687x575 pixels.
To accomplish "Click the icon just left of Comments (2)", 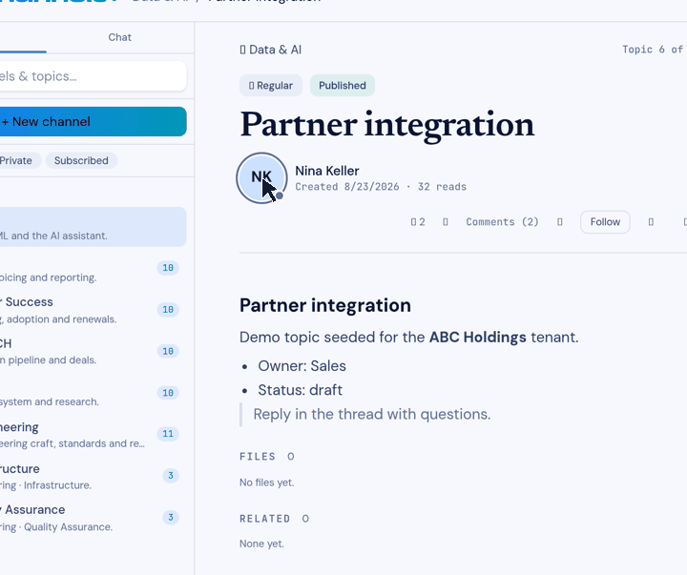I will coord(446,222).
